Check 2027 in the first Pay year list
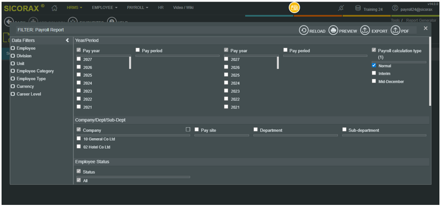The width and height of the screenshot is (441, 207). [x=79, y=59]
